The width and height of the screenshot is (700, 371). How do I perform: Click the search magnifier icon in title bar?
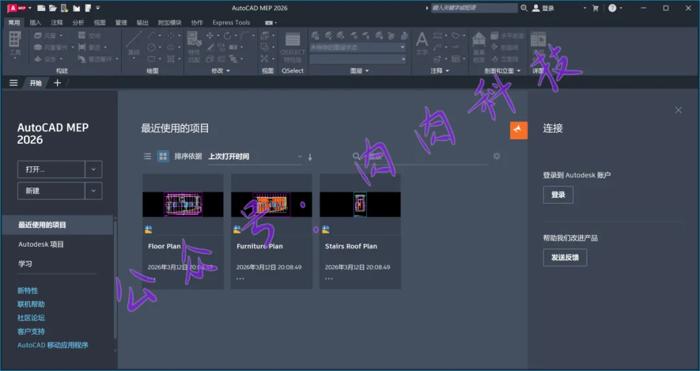[524, 8]
